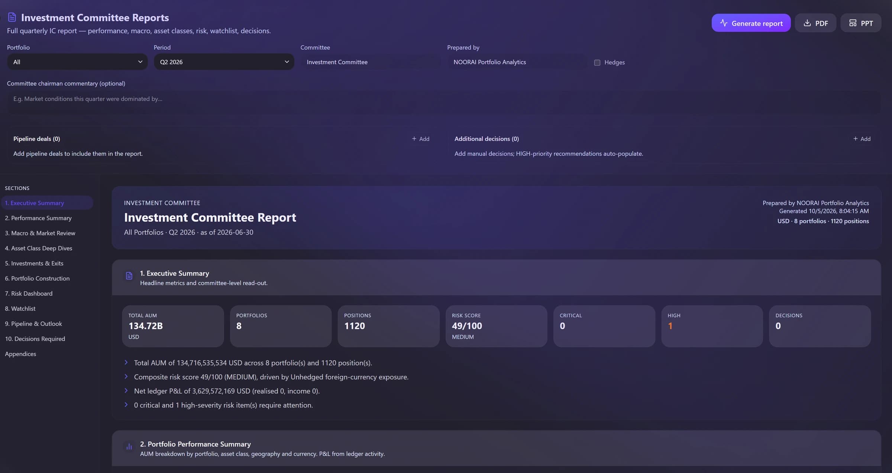Open Macro & Market Review section
This screenshot has width=892, height=473.
point(47,233)
